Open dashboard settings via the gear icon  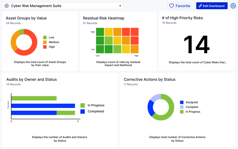tap(233, 5)
